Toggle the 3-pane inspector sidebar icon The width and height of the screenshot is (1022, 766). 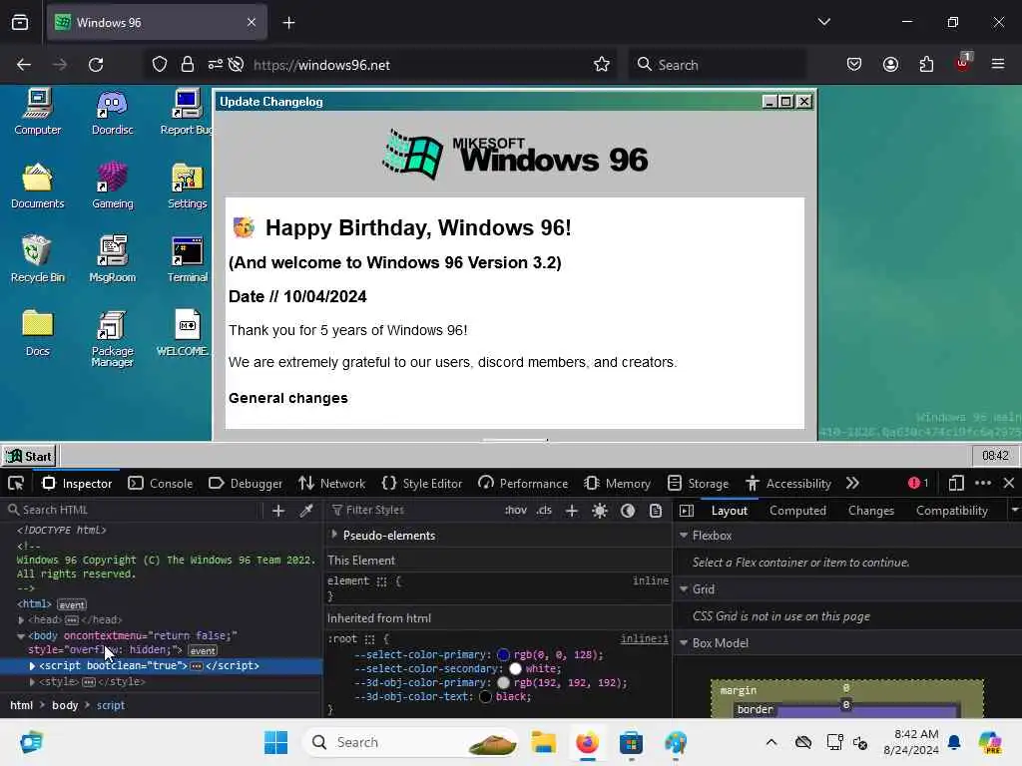coord(687,511)
